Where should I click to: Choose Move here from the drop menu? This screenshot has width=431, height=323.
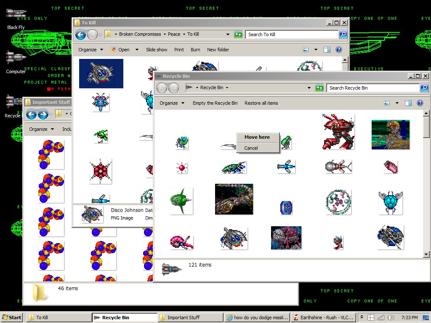(257, 137)
